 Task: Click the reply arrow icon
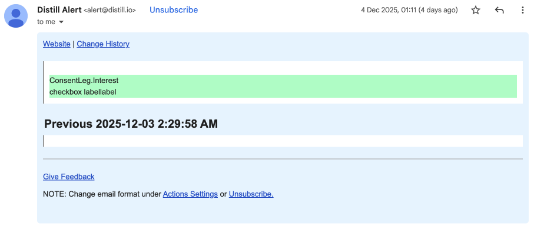point(499,11)
